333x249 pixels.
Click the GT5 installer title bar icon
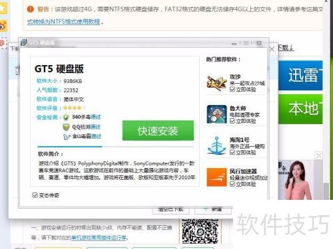tap(23, 42)
